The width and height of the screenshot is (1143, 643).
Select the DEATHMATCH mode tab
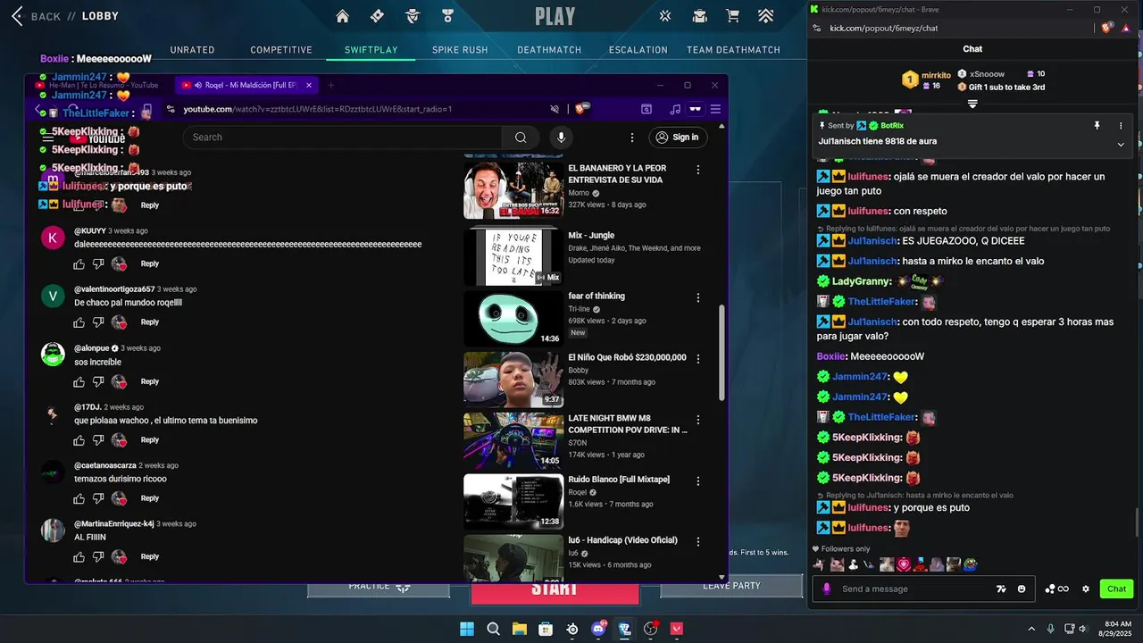coord(549,50)
